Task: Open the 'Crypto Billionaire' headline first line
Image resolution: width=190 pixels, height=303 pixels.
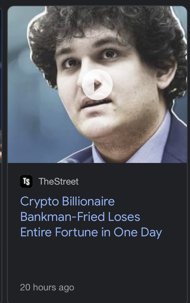Action: [x=67, y=202]
